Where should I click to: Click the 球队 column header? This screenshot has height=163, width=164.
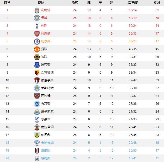[41, 2]
